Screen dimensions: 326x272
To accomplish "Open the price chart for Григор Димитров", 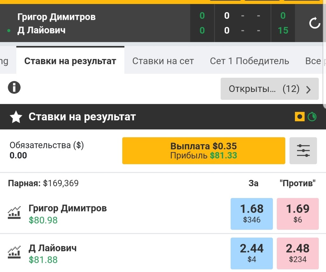I will (x=14, y=212).
